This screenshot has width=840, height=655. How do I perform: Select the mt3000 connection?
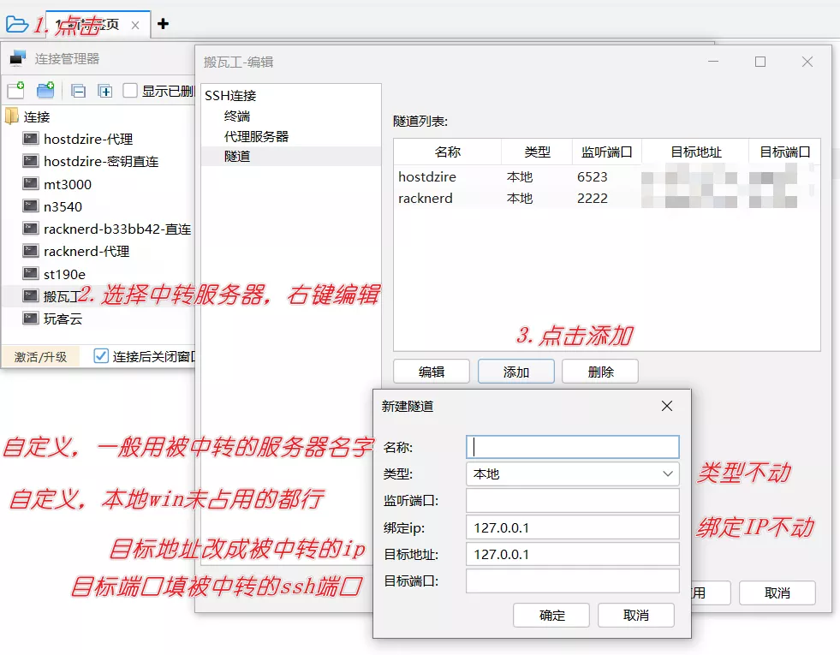coord(68,184)
